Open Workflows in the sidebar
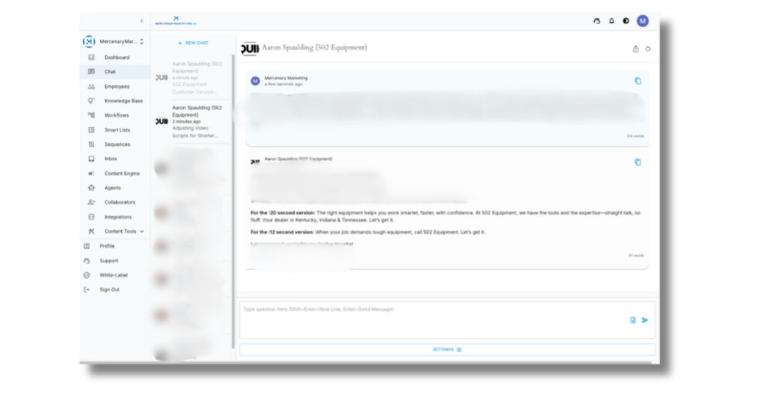 point(115,115)
